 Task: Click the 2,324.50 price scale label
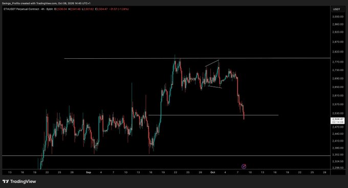point(338,161)
